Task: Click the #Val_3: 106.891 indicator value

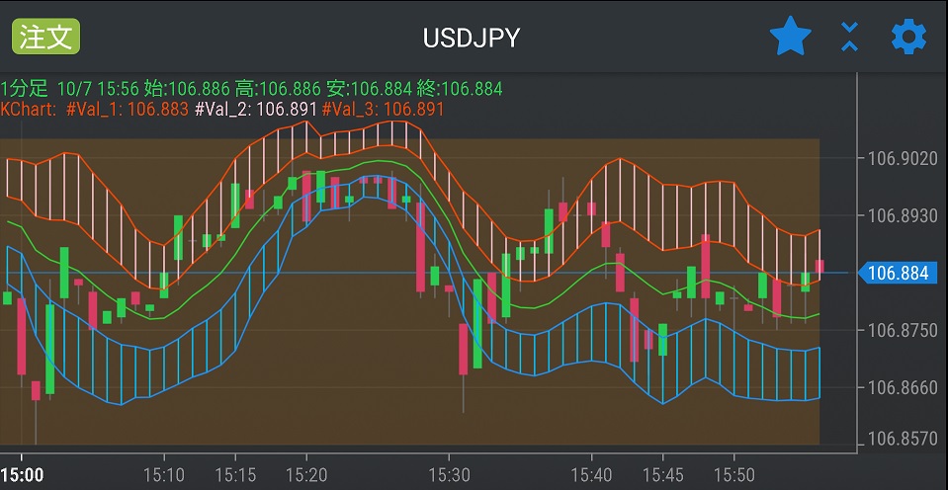Action: (384, 110)
